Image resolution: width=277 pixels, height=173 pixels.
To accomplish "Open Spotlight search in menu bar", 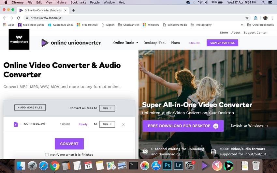I will coord(263,3).
